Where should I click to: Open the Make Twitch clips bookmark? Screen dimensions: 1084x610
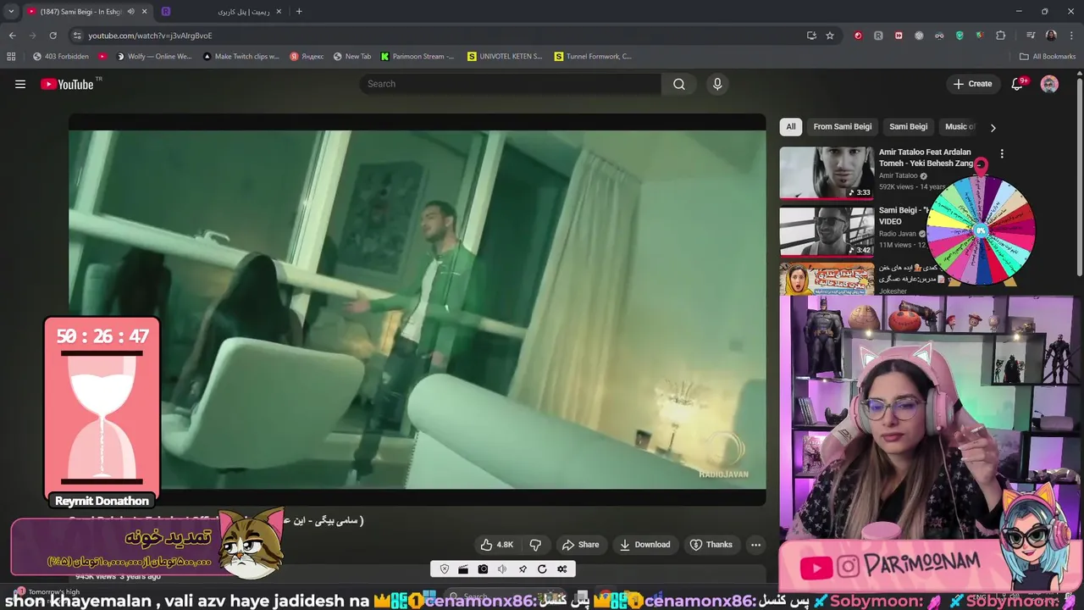[241, 57]
